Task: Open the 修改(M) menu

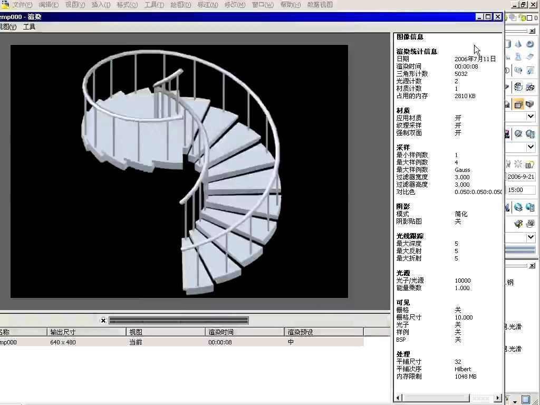Action: (235, 5)
